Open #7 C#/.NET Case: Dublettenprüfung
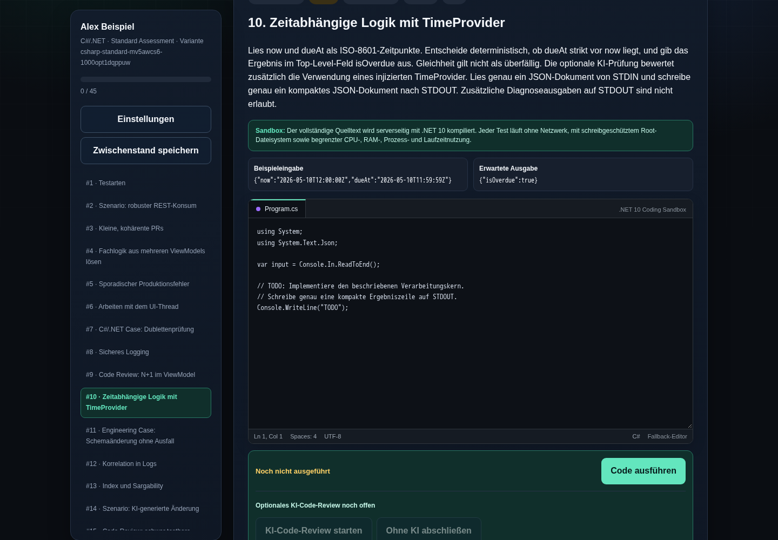 click(146, 329)
